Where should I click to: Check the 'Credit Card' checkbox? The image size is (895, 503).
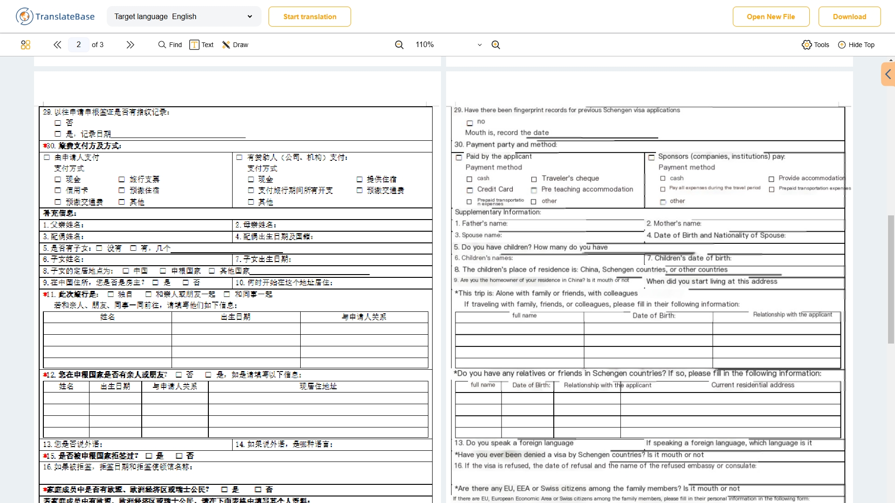pos(470,190)
